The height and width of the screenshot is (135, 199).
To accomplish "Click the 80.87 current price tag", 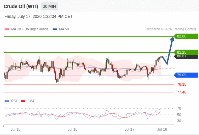I will 186,57.
